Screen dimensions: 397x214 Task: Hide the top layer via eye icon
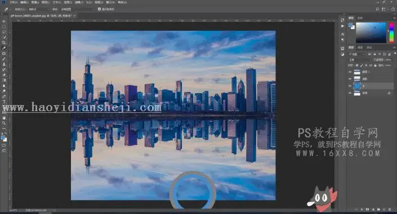pos(350,72)
